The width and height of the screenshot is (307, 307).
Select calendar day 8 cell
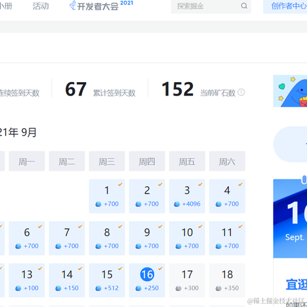click(107, 238)
